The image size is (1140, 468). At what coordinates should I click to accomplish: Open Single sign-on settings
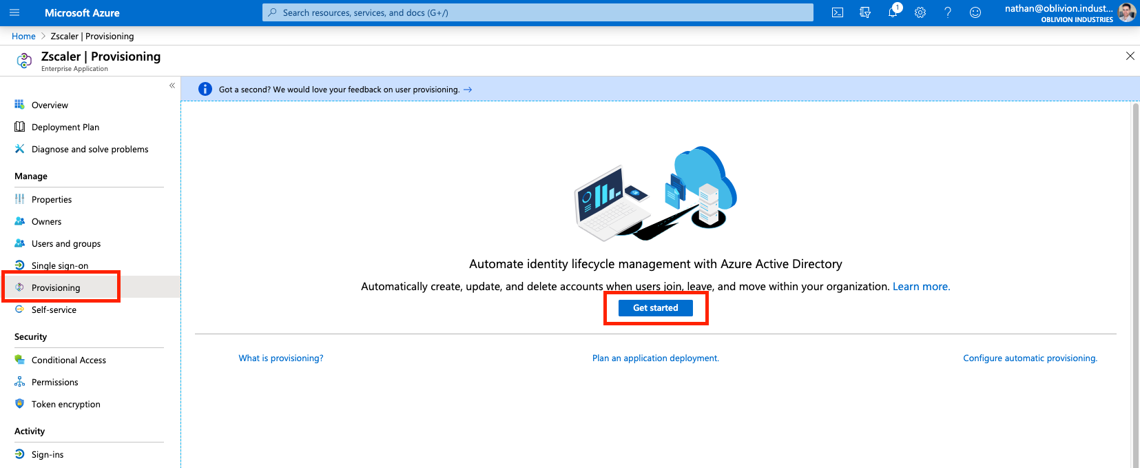tap(60, 265)
